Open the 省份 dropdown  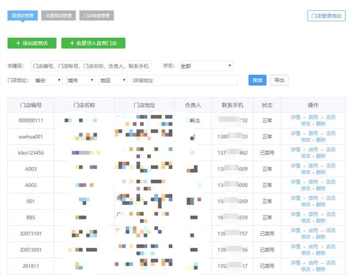click(x=48, y=81)
